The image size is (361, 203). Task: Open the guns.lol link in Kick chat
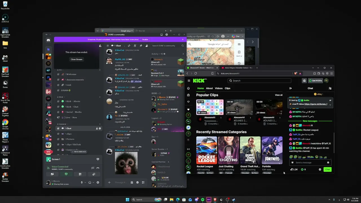click(316, 104)
